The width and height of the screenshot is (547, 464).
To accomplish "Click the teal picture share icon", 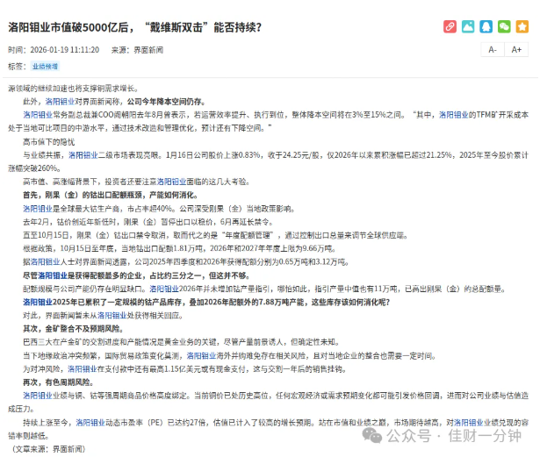I will (468, 27).
